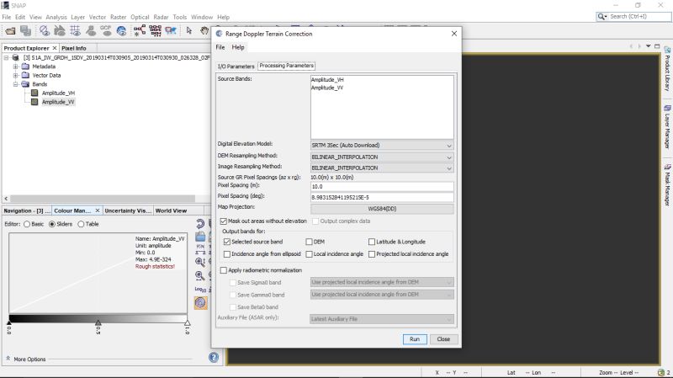Switch to the World View tab

point(171,211)
